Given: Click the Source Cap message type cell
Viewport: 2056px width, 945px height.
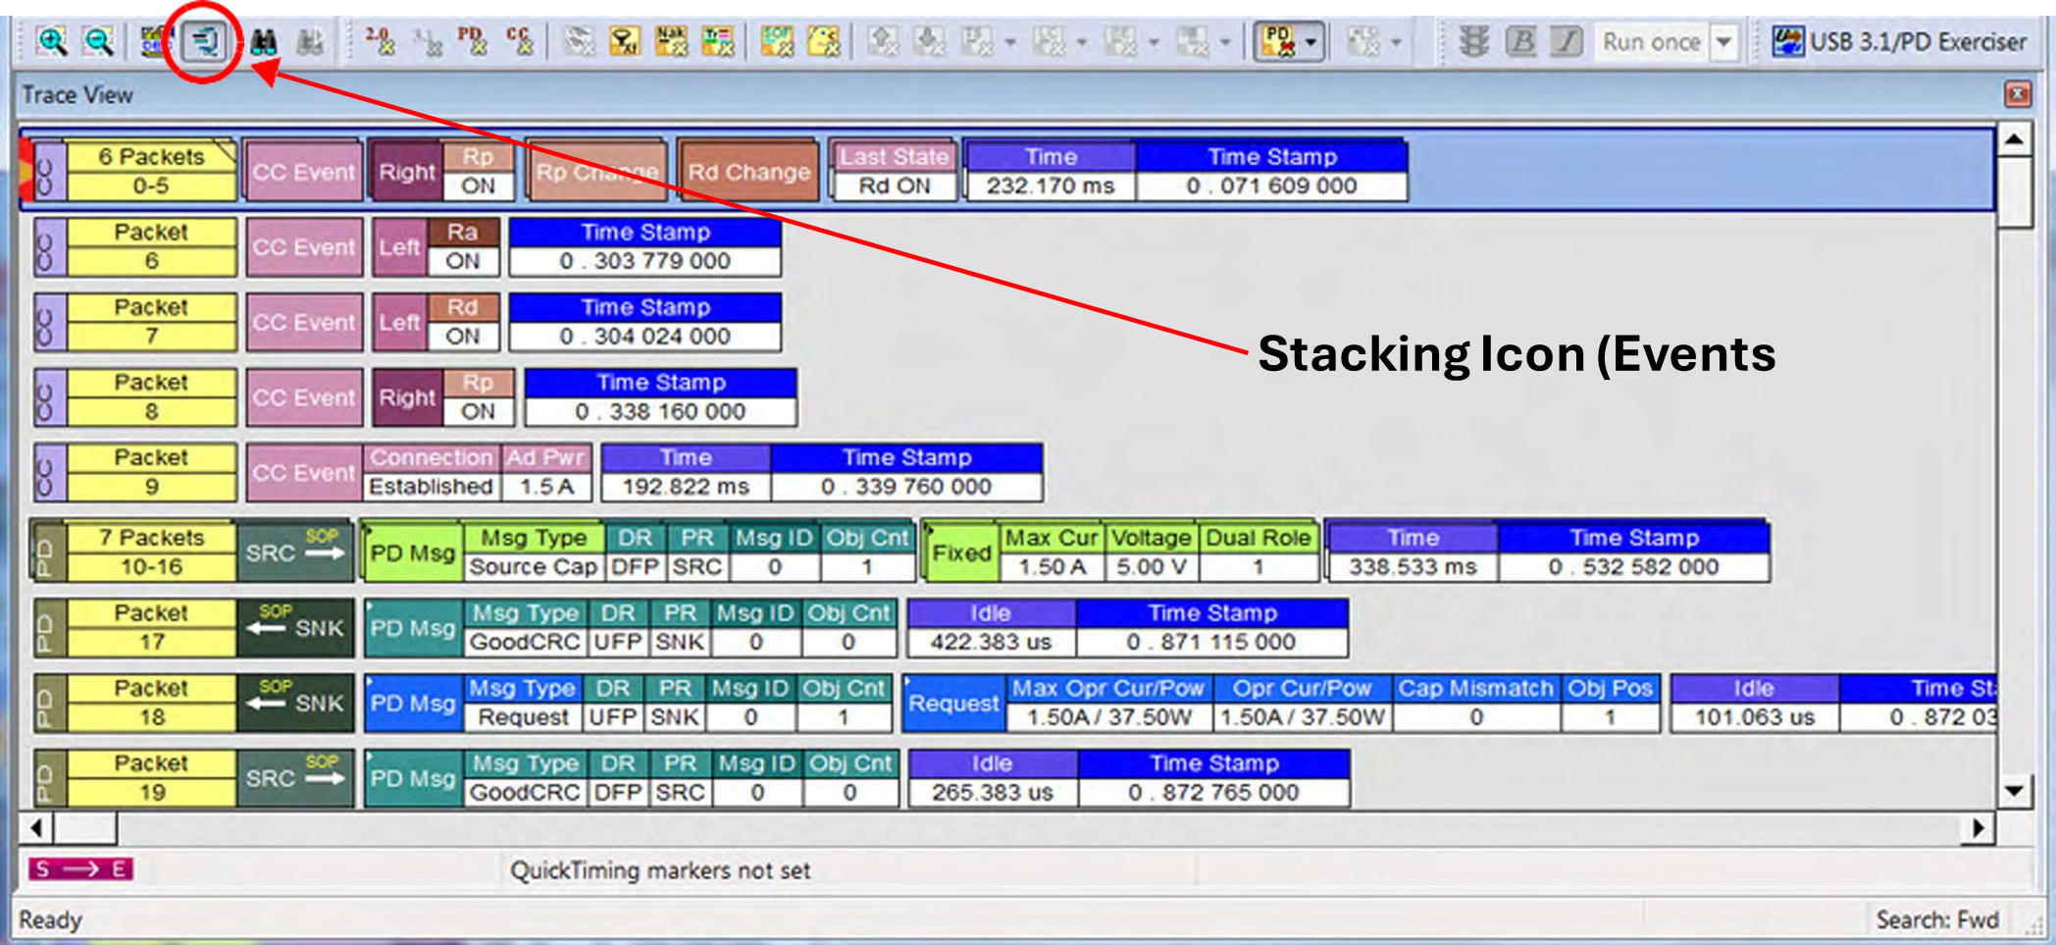Looking at the screenshot, I should (x=533, y=566).
